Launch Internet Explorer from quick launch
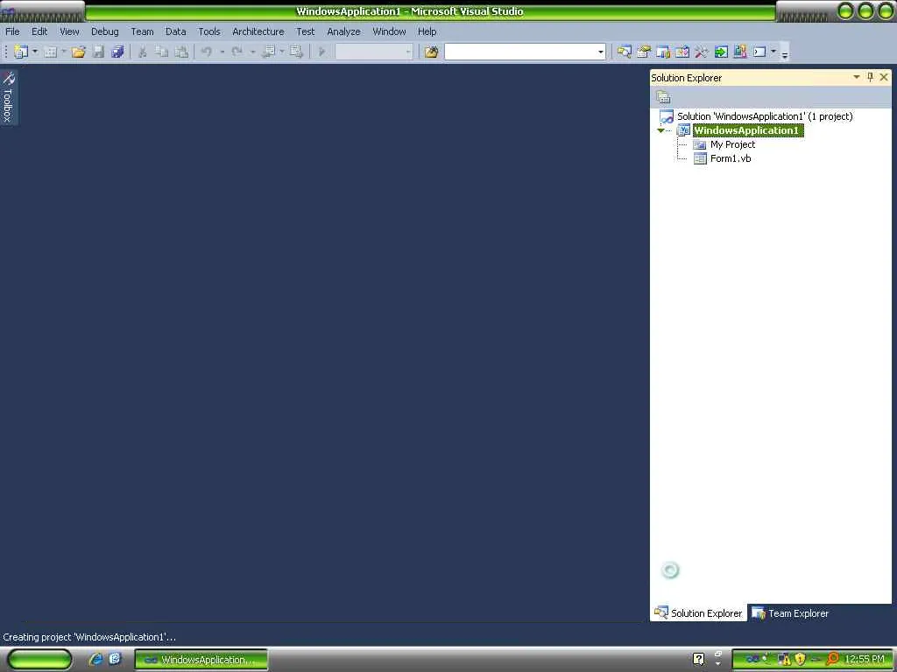 point(95,659)
